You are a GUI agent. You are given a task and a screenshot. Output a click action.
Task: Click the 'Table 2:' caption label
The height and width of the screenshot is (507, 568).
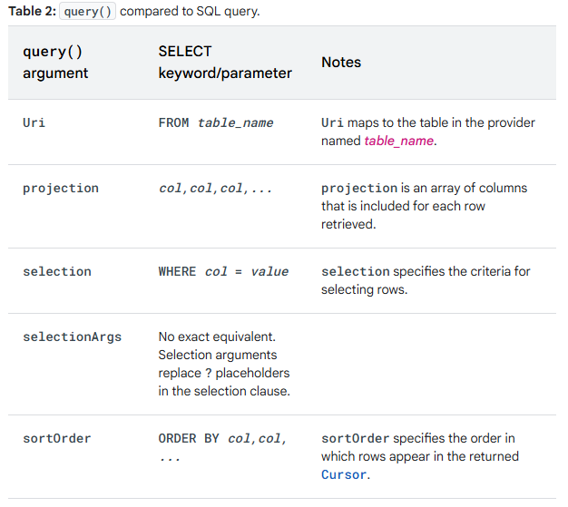click(34, 12)
